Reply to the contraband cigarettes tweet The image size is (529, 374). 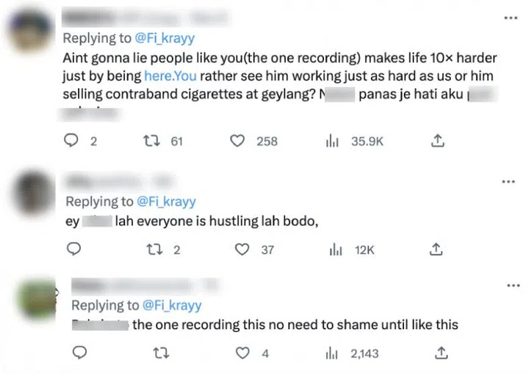pos(71,141)
